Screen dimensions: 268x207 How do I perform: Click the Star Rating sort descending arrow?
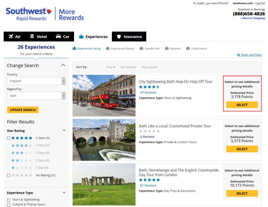135,67
